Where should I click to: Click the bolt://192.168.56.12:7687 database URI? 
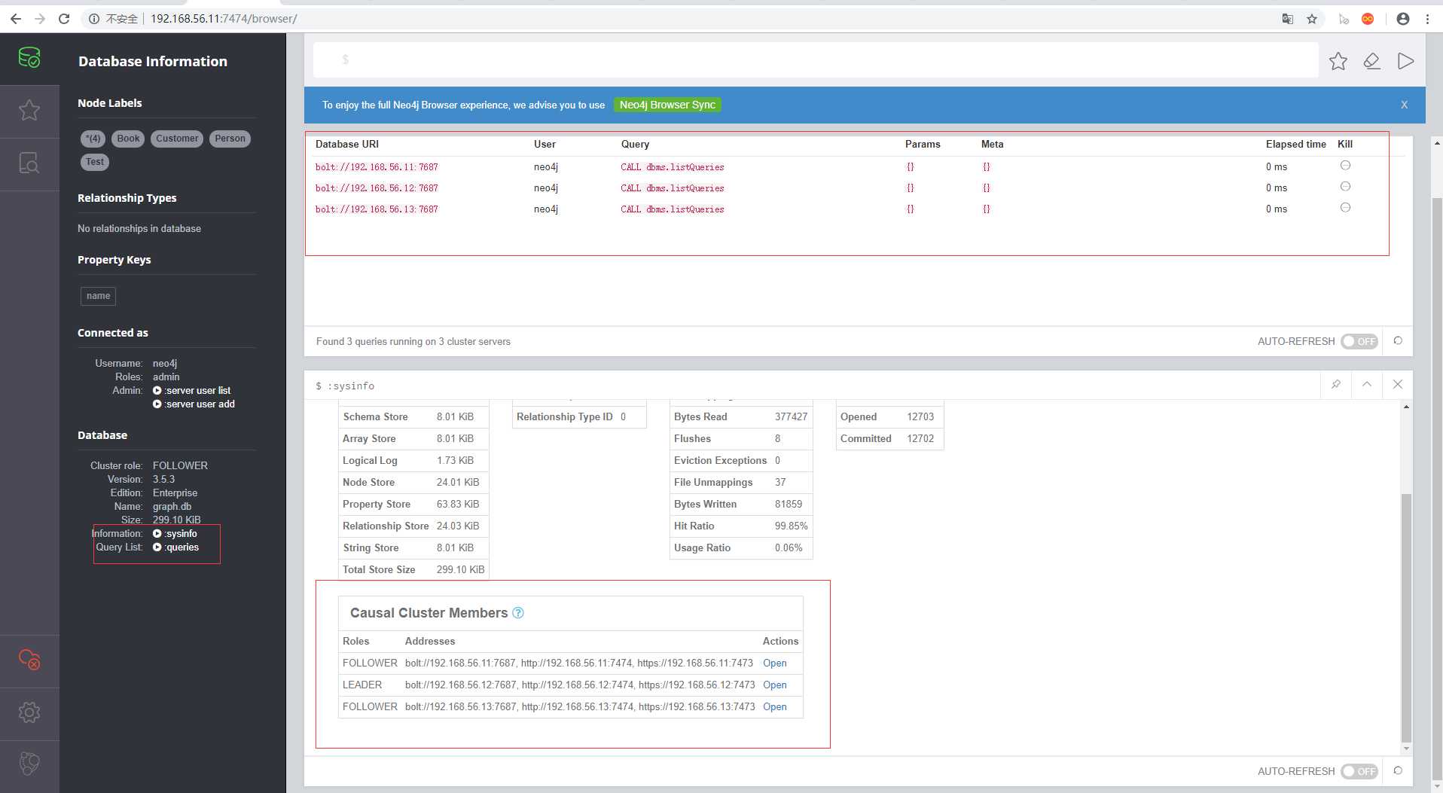click(377, 188)
